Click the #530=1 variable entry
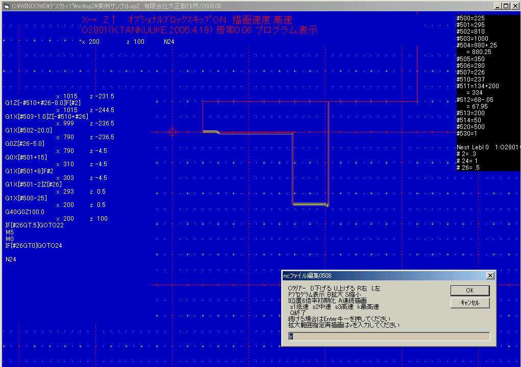 467,134
